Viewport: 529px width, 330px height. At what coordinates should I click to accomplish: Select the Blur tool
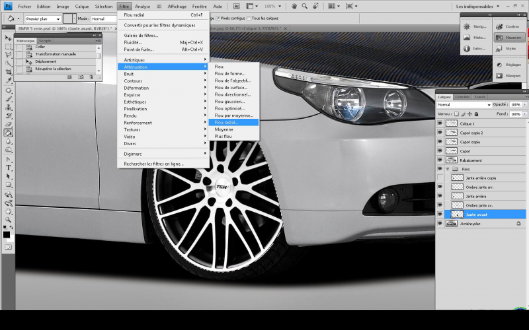(9, 141)
